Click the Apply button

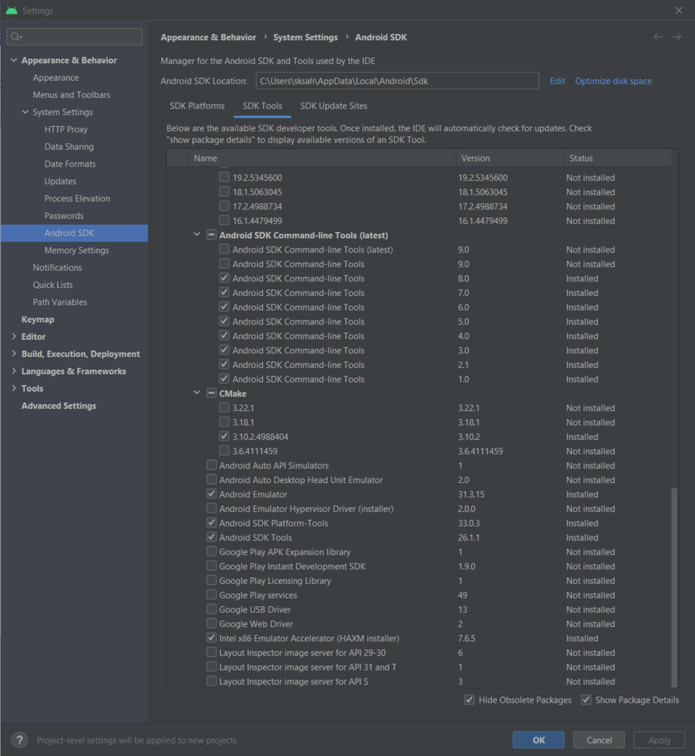pos(659,739)
